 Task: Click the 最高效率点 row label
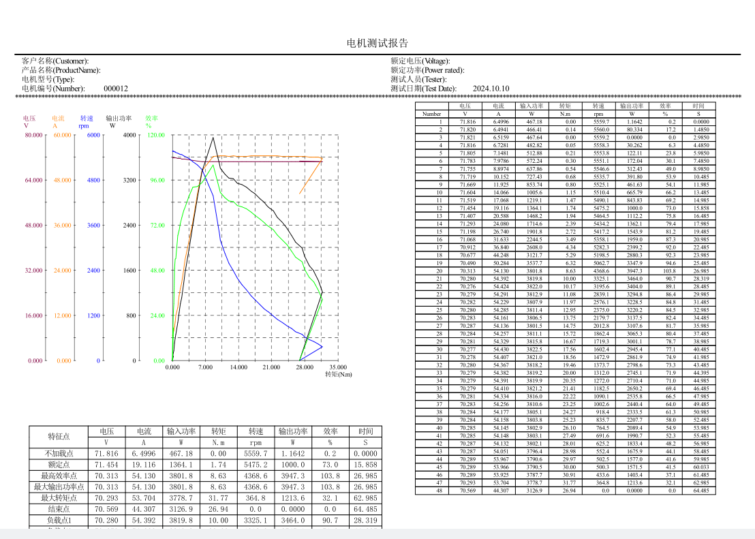(59, 476)
